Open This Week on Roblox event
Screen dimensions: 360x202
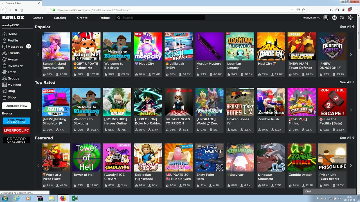tap(16, 121)
